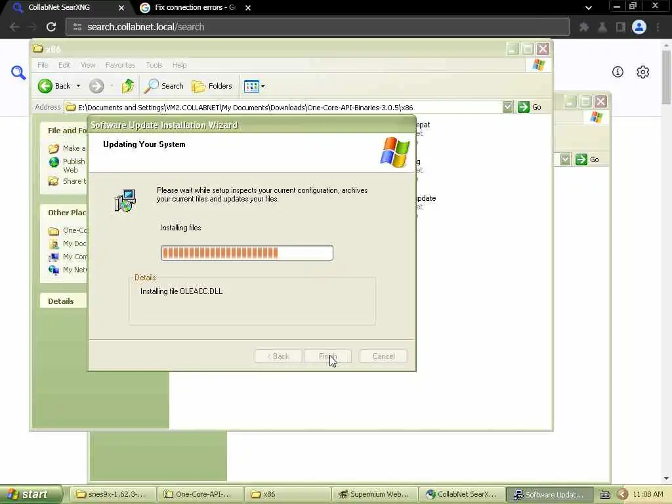Click the Finish button in the wizard
This screenshot has height=504, width=672.
[x=327, y=356]
